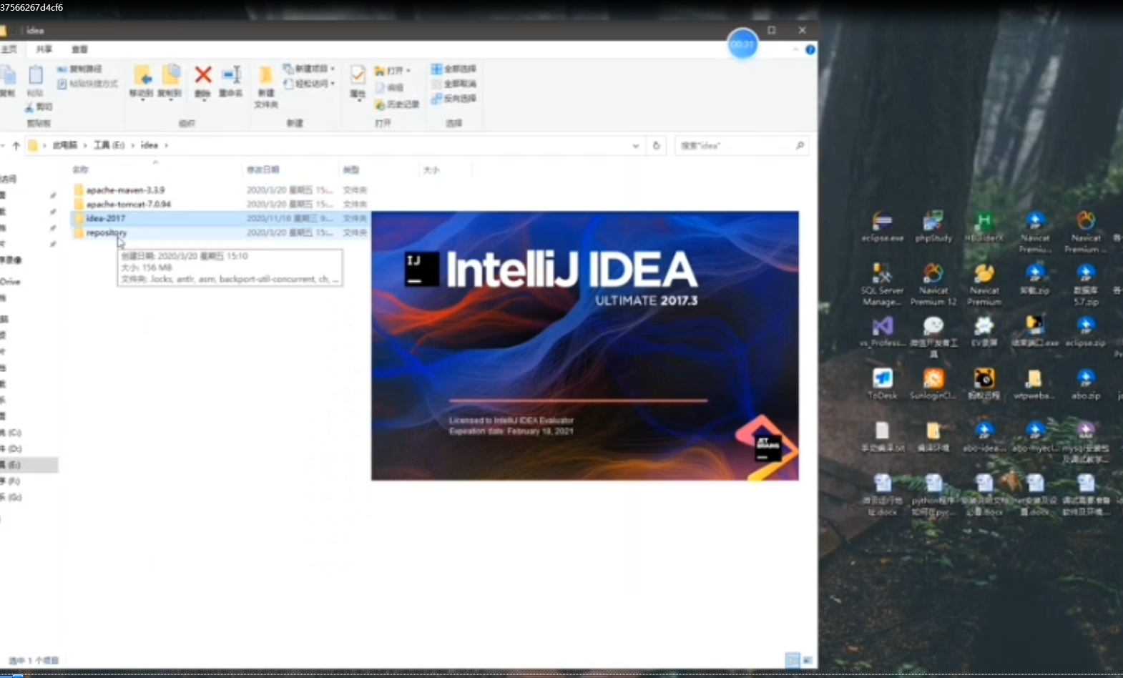Select drive (C:) in the navigation pane

11,433
